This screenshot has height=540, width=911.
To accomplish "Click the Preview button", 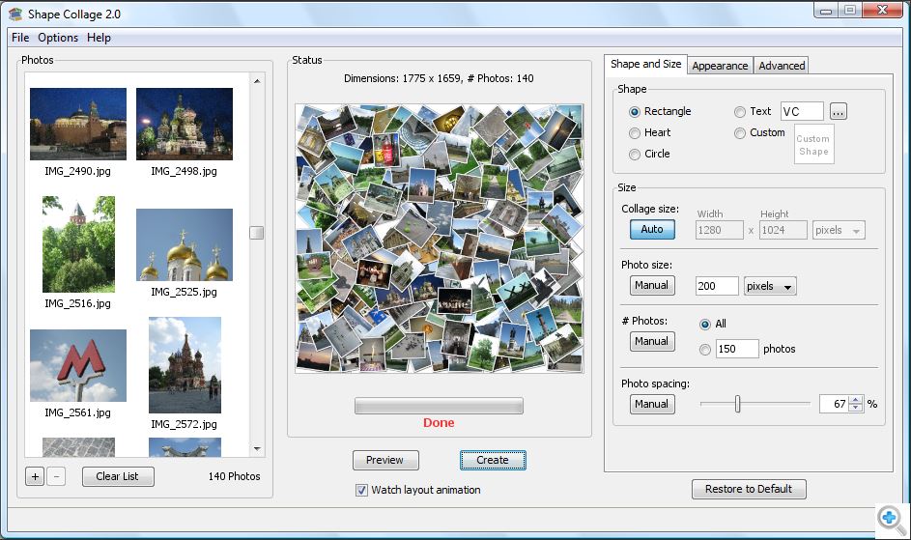I will pos(385,461).
